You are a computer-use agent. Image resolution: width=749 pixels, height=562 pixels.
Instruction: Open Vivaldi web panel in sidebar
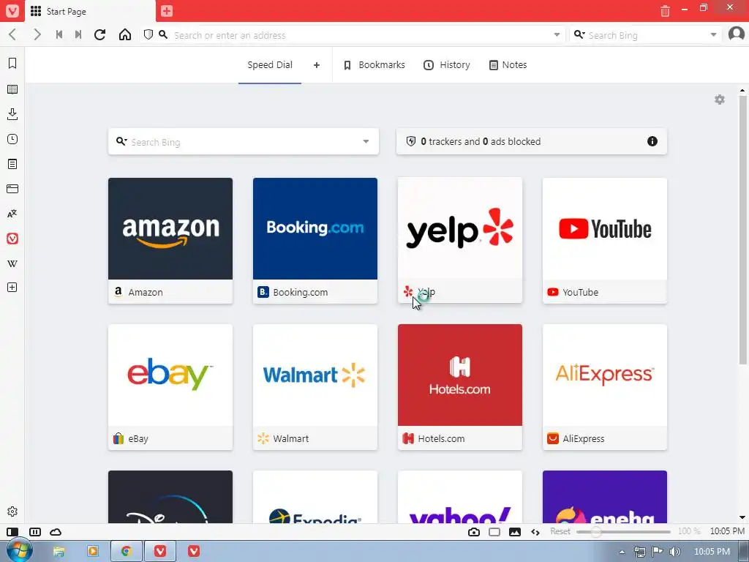[x=12, y=239]
